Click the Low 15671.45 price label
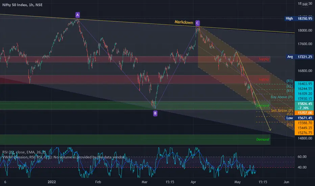Image resolution: width=315 pixels, height=186 pixels. pyautogui.click(x=299, y=118)
